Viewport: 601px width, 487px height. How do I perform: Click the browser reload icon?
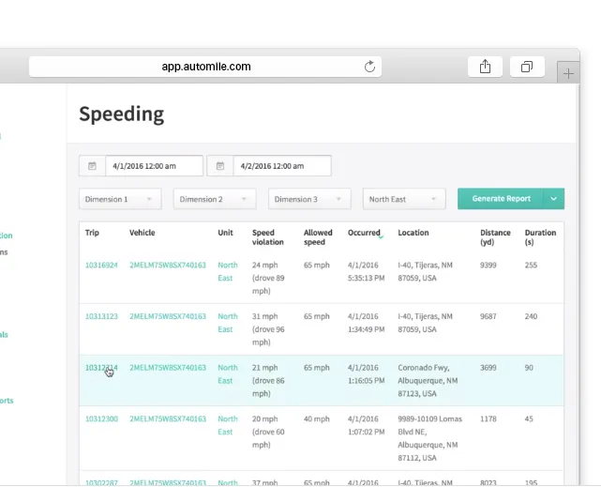point(369,67)
